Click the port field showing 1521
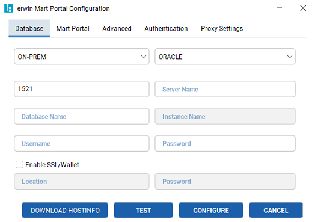 tap(82, 89)
